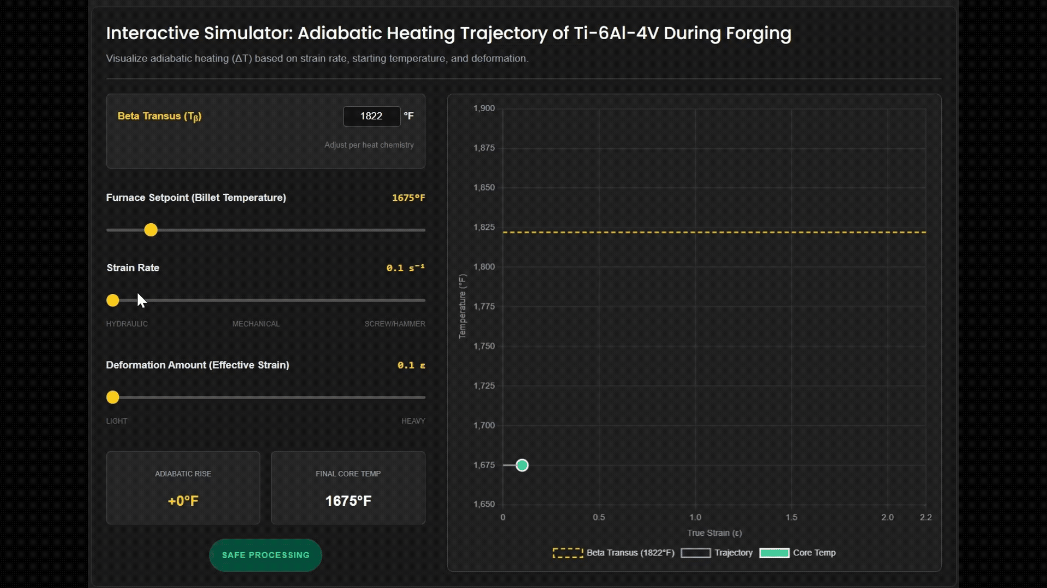
Task: Click SCREW/HAMMER label under strain rate slider
Action: [395, 324]
